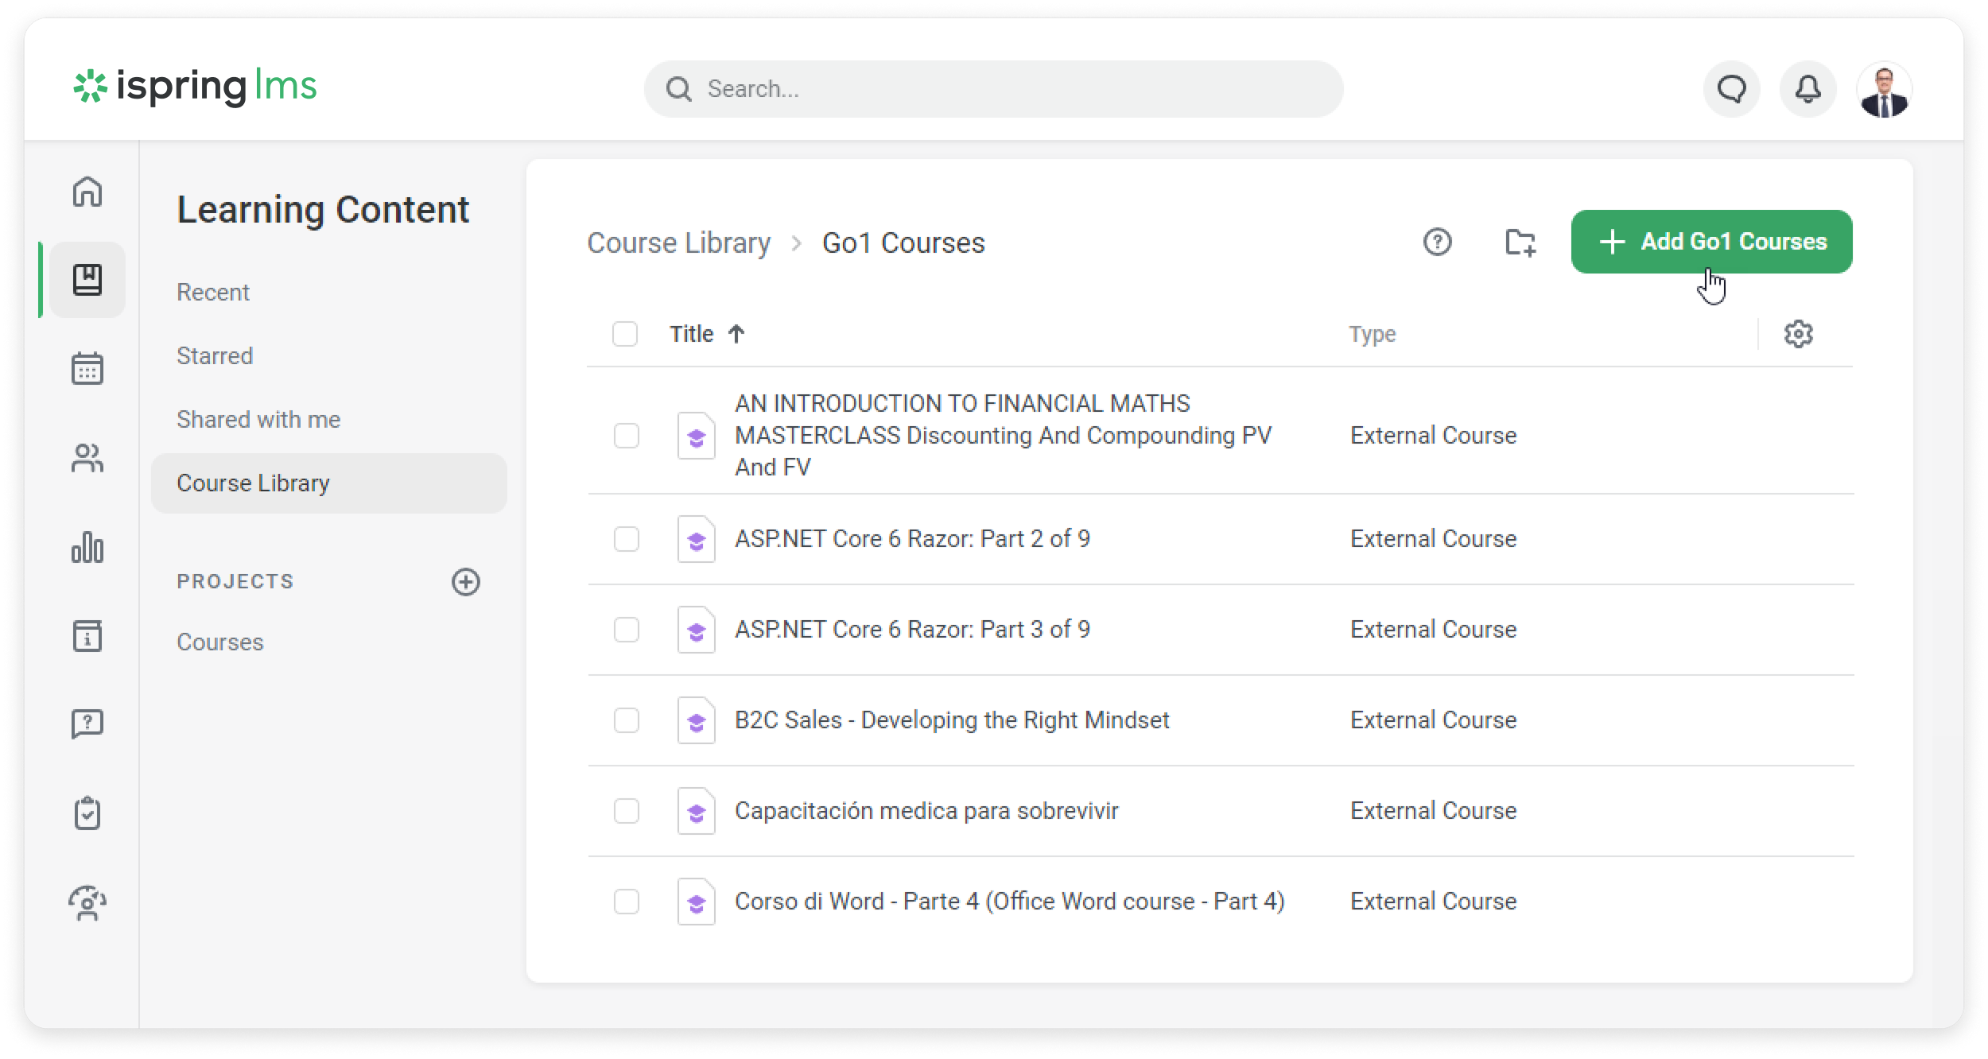Open the table column settings gear
1988x1059 pixels.
point(1798,334)
